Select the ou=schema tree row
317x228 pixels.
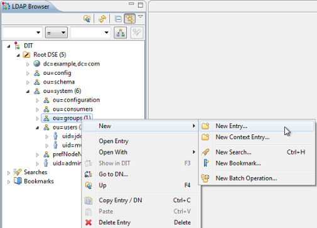[x=59, y=82]
